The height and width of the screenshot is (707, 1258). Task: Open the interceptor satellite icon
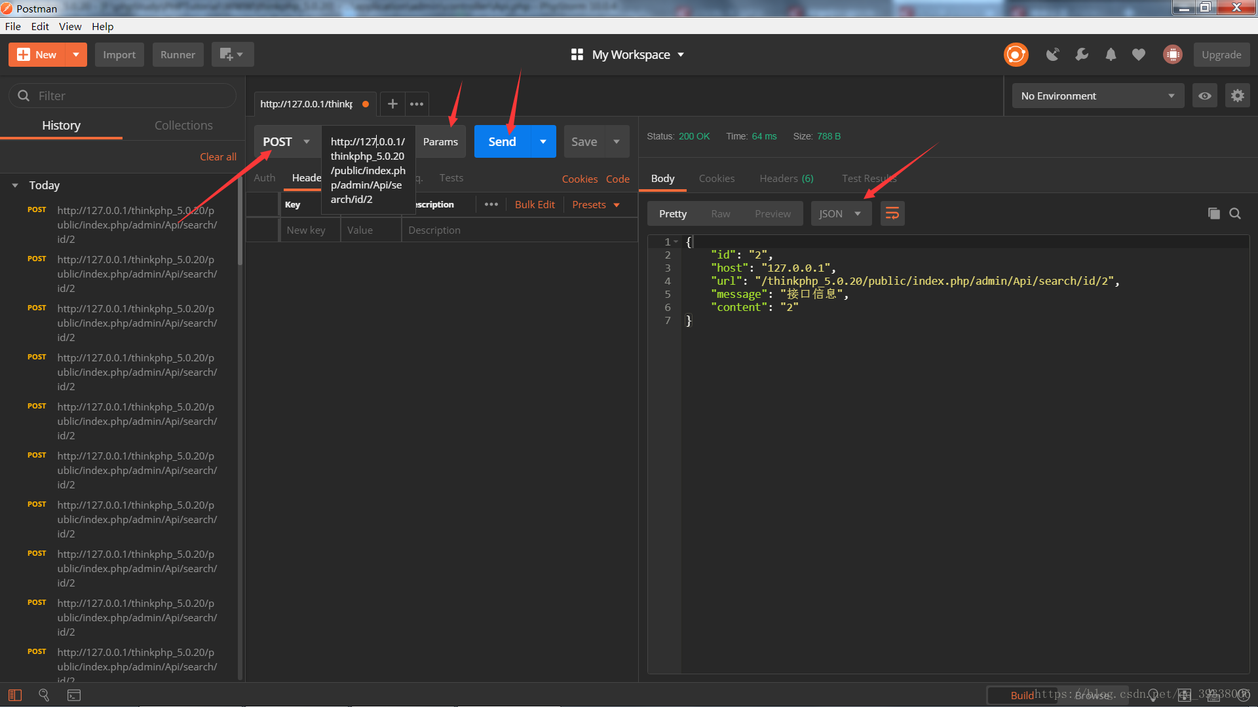click(x=1052, y=55)
